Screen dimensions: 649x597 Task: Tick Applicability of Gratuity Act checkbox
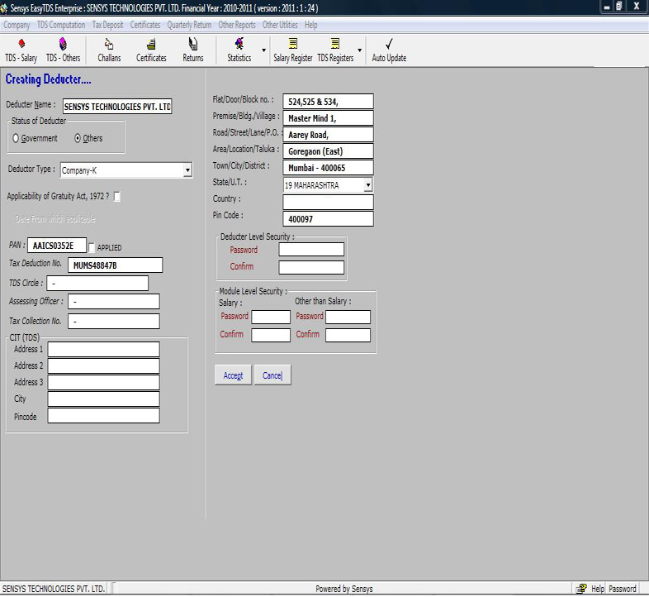pos(117,197)
